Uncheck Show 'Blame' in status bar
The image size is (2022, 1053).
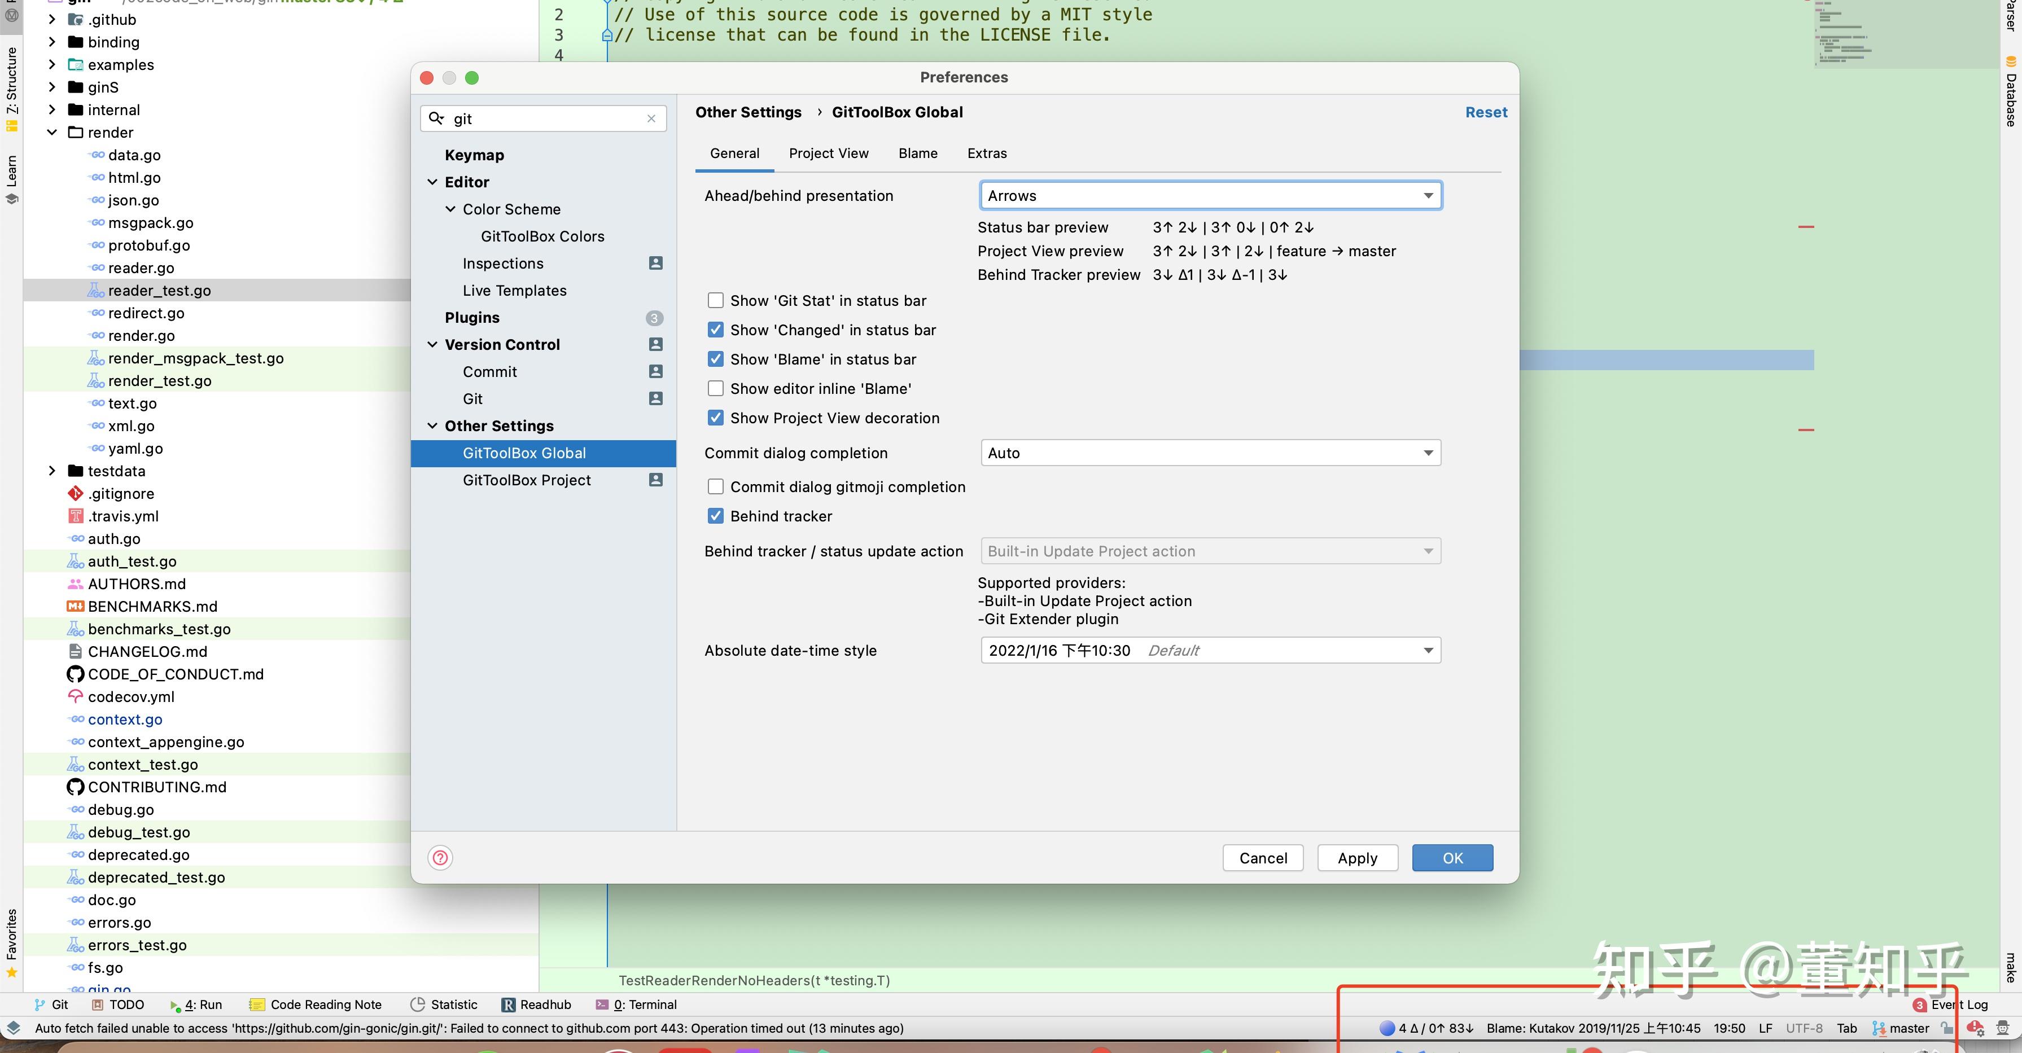point(715,359)
